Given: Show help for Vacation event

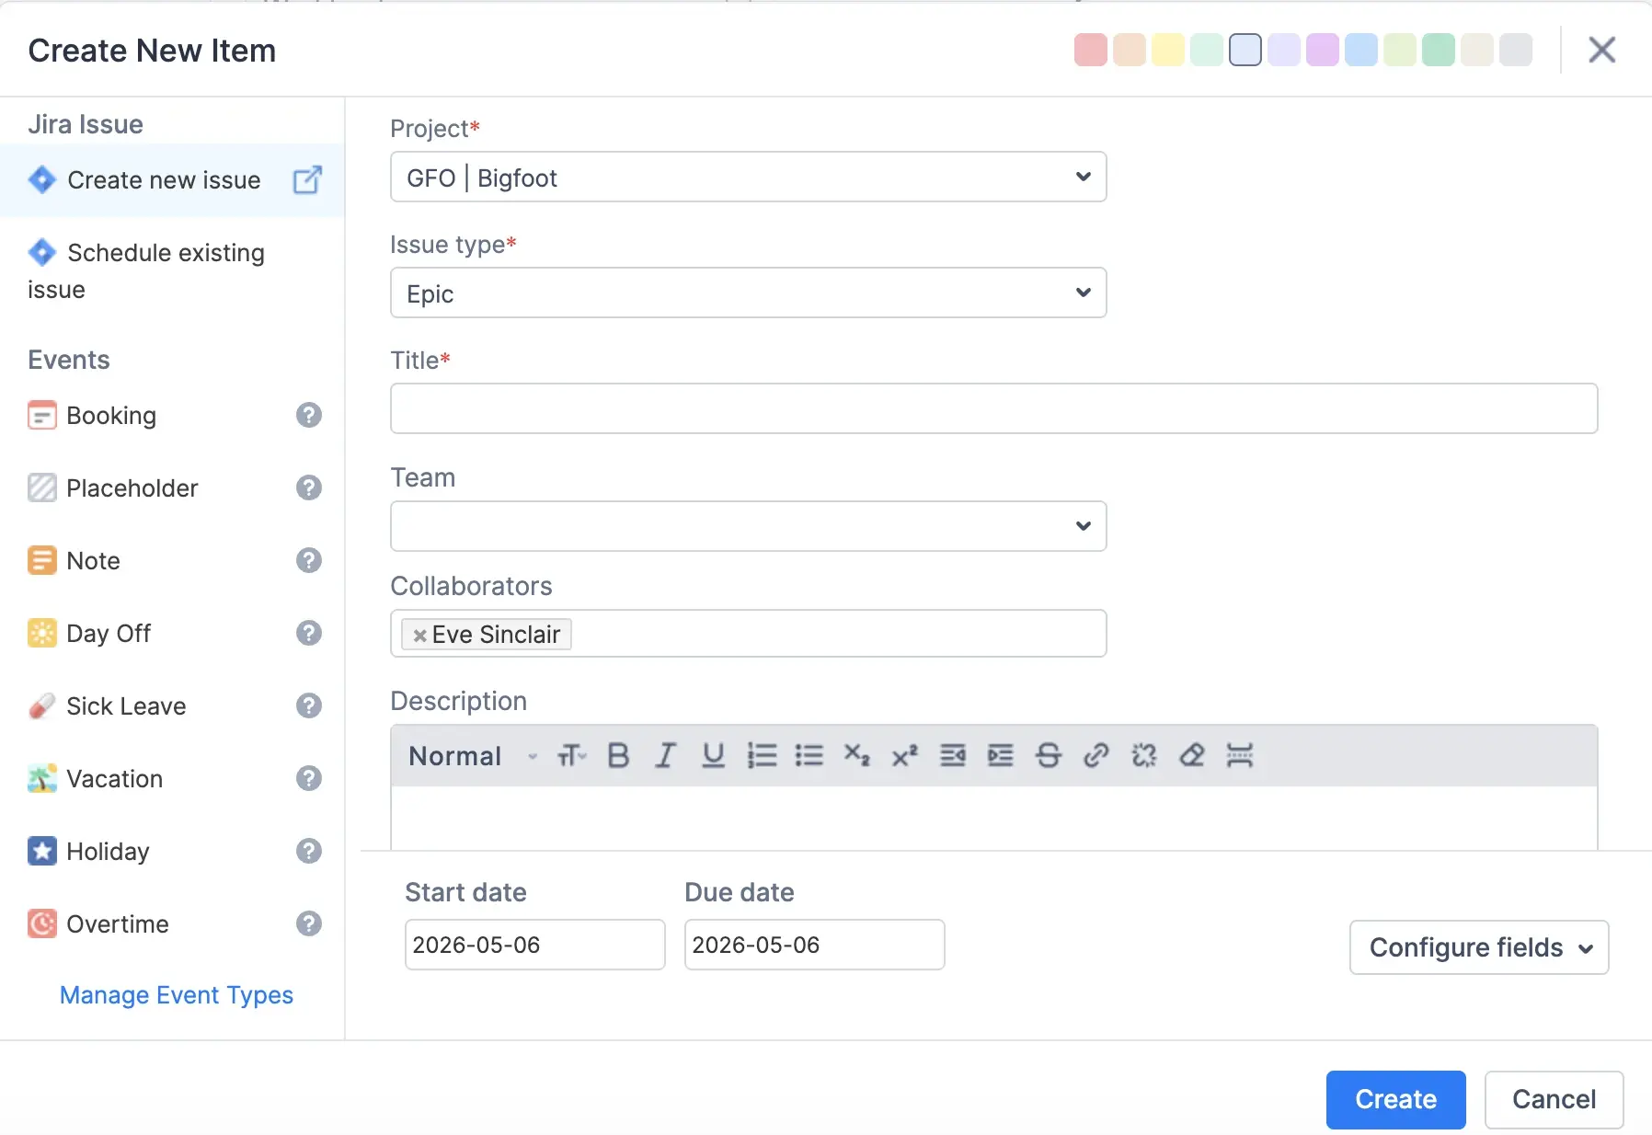Looking at the screenshot, I should point(309,778).
